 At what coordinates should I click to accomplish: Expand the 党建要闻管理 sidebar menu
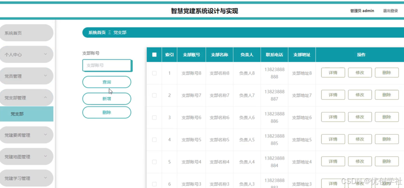(x=26, y=135)
